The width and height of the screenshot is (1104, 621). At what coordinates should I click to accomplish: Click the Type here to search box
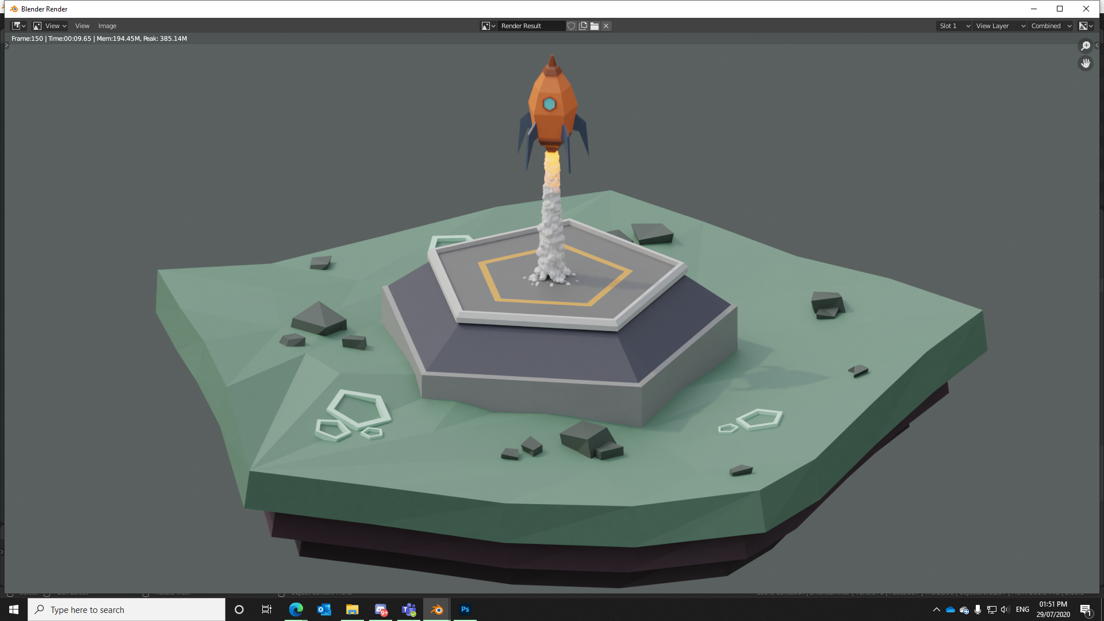coord(126,609)
